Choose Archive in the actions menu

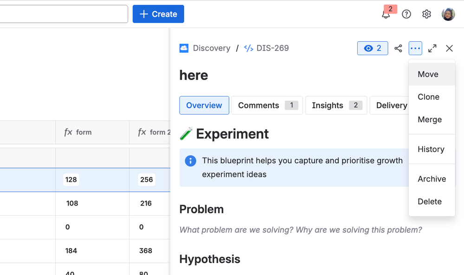(431, 179)
